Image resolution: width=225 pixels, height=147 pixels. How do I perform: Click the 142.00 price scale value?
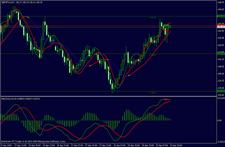[221, 45]
